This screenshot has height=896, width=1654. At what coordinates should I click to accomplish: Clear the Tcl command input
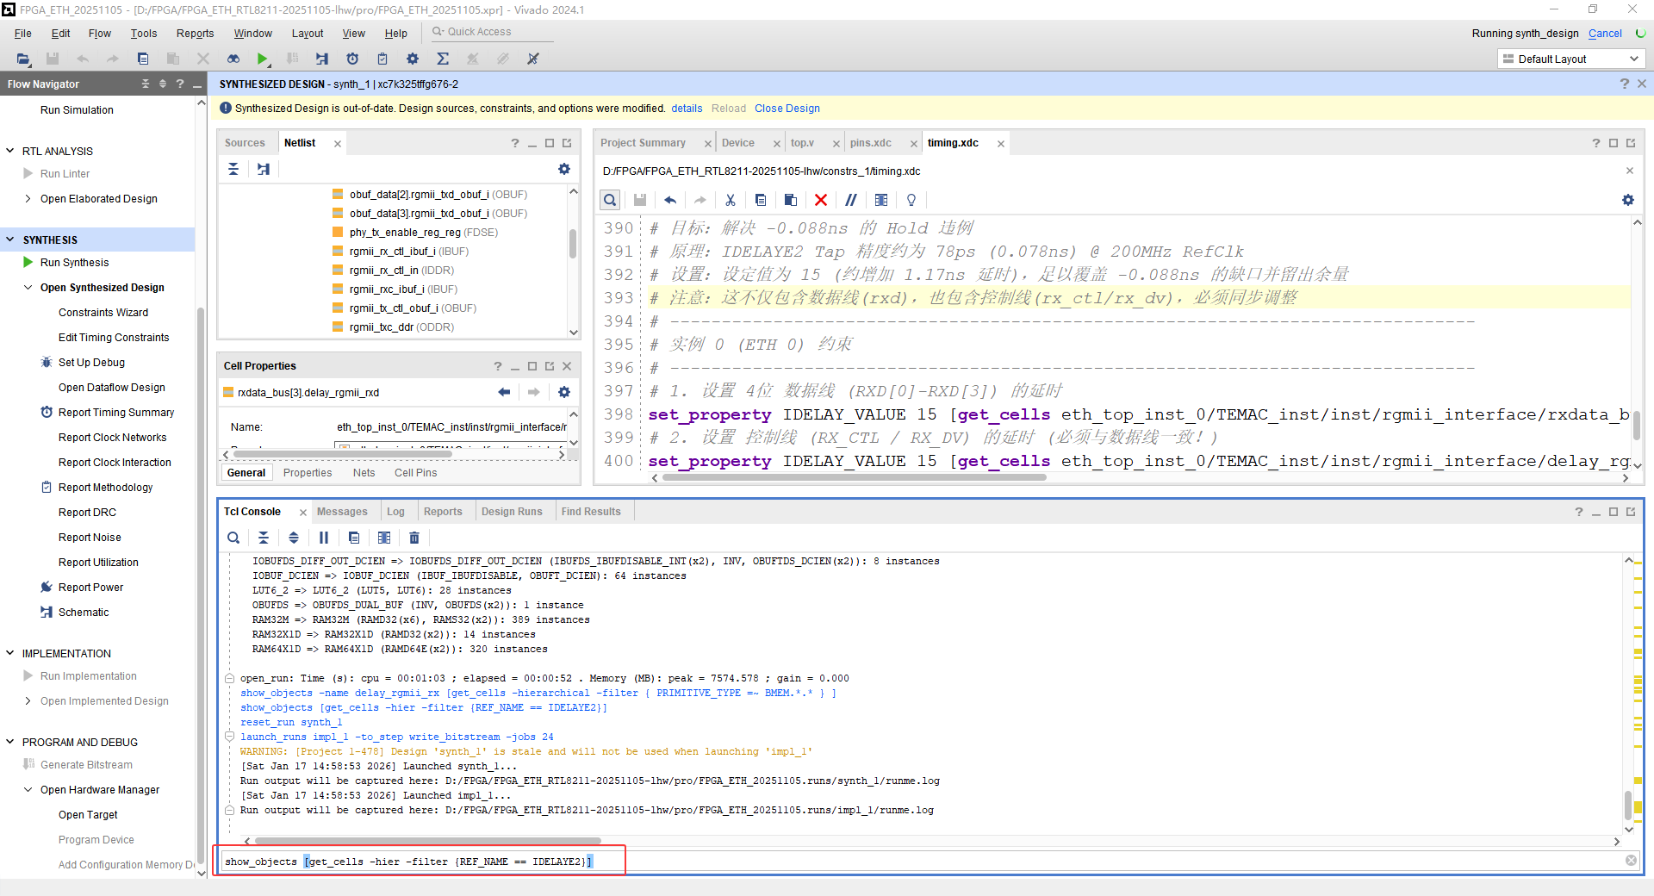coord(1631,861)
